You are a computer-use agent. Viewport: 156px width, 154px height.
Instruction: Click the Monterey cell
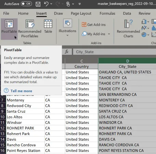[25, 100]
